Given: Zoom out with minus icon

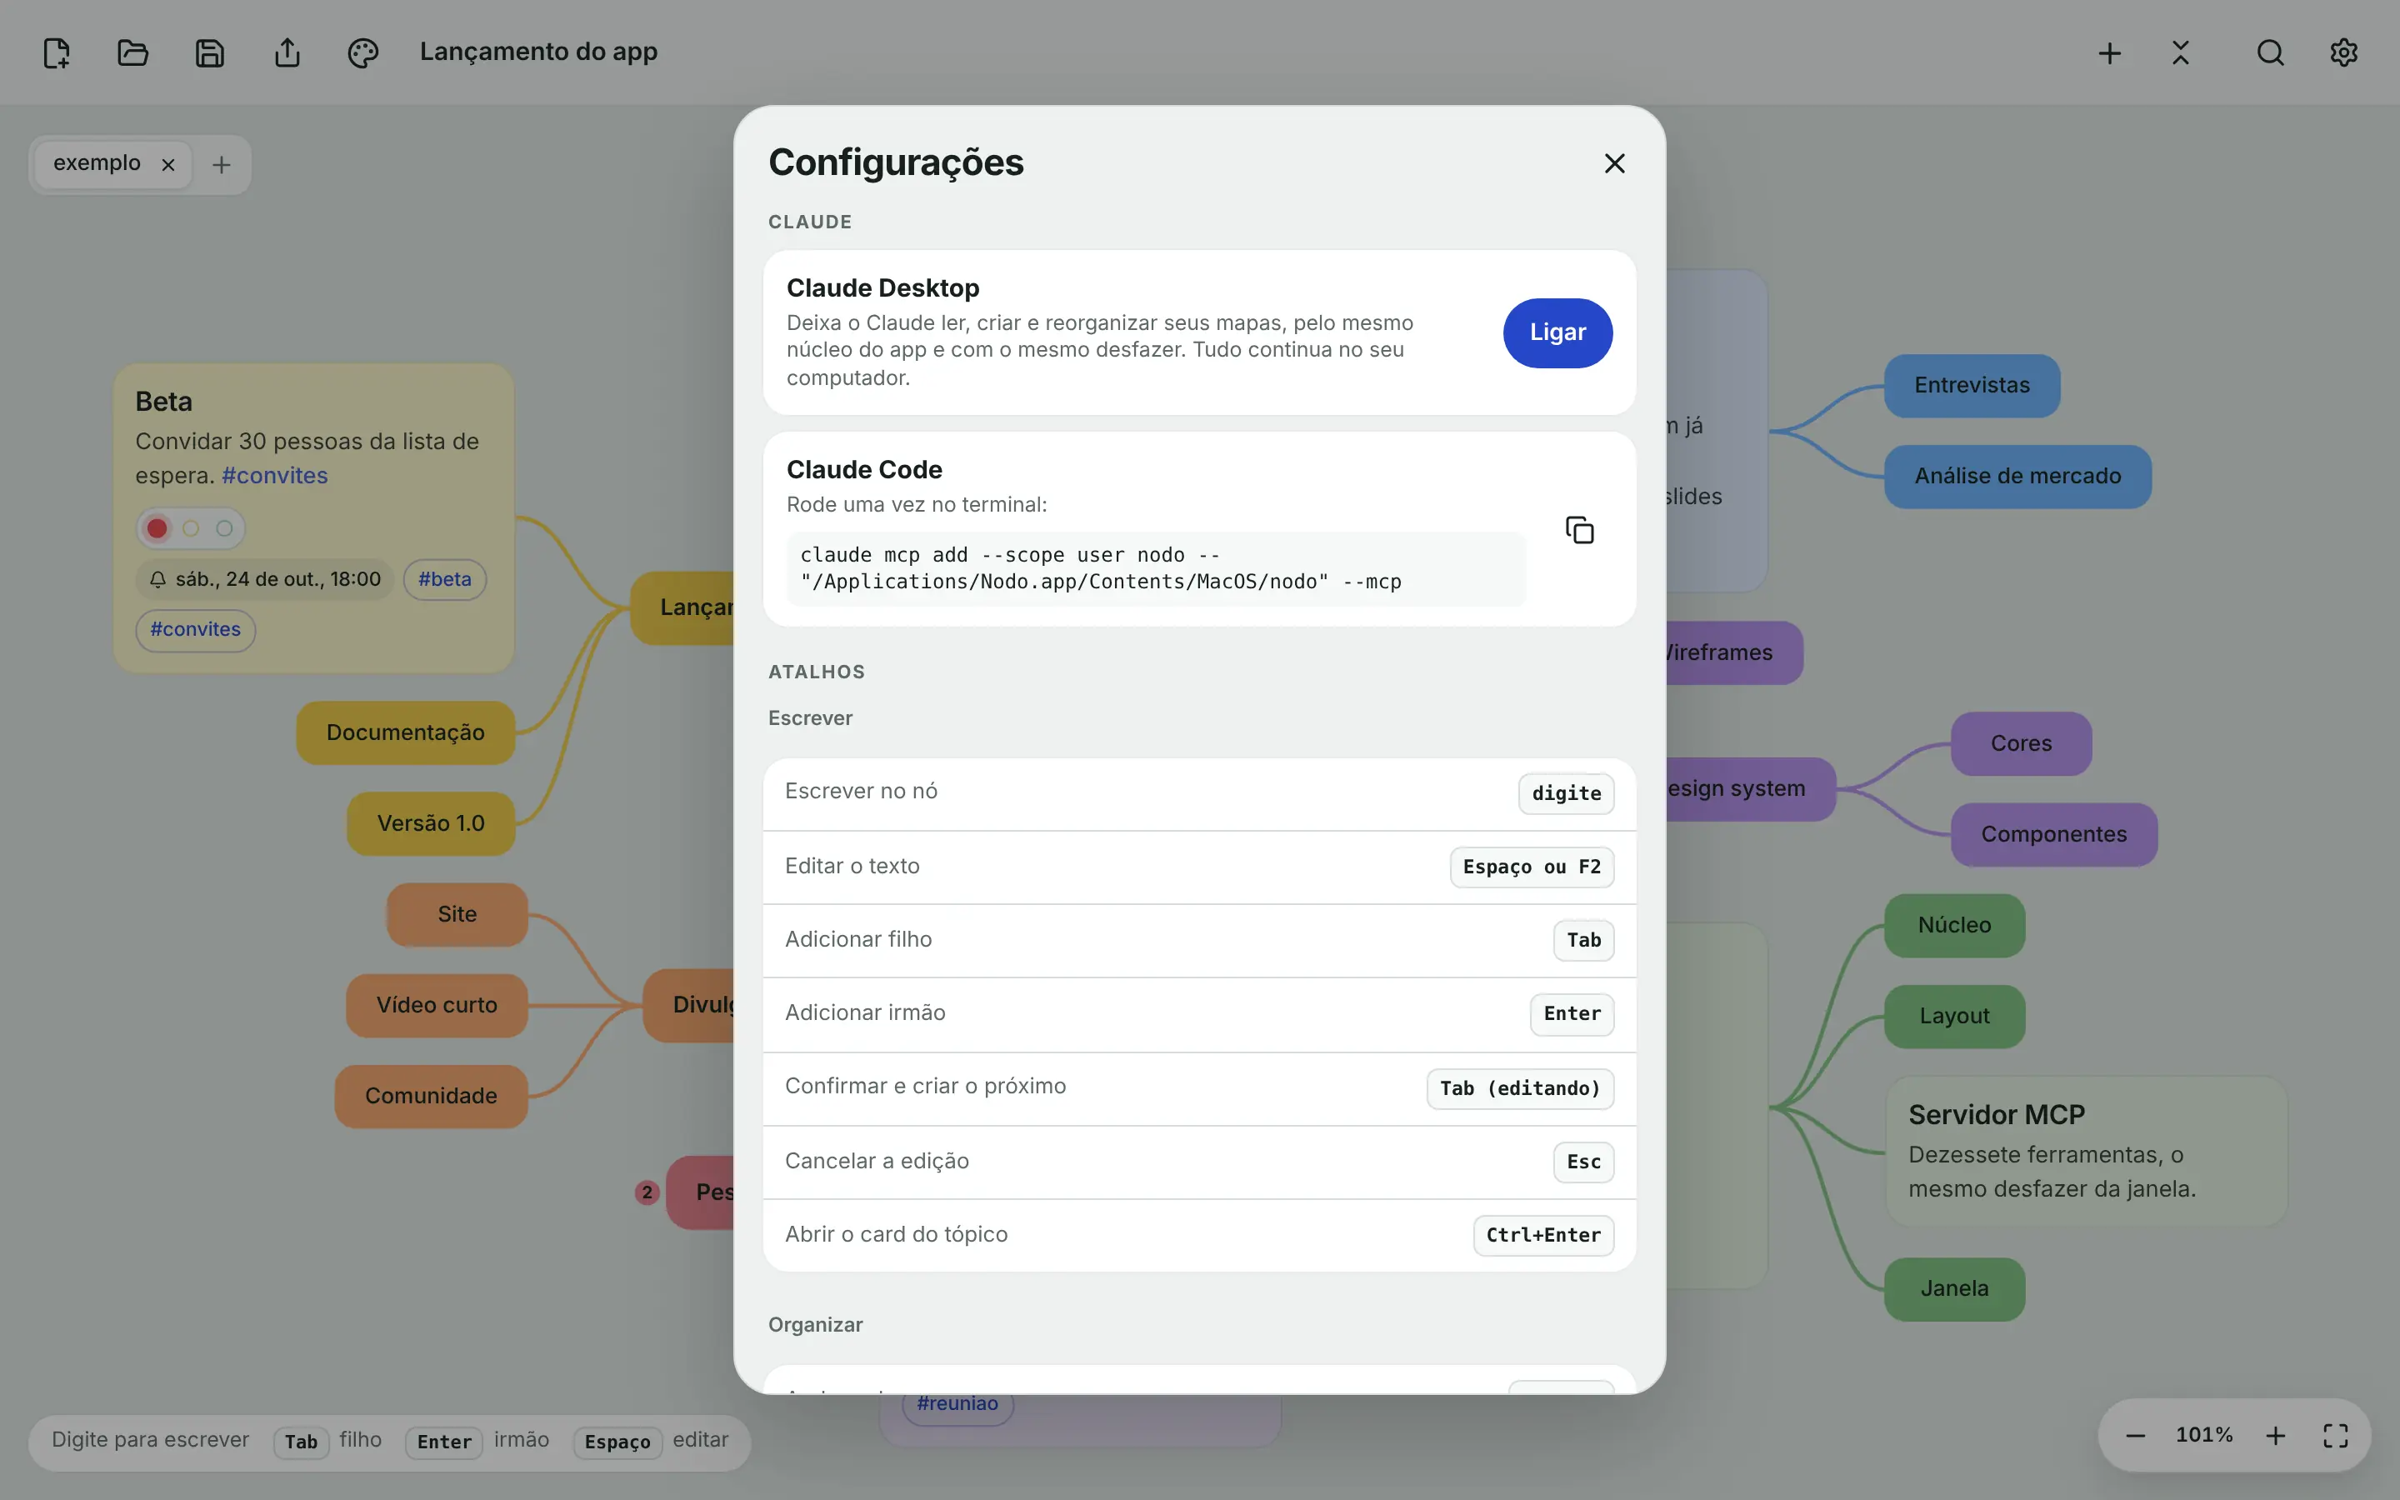Looking at the screenshot, I should 2135,1436.
